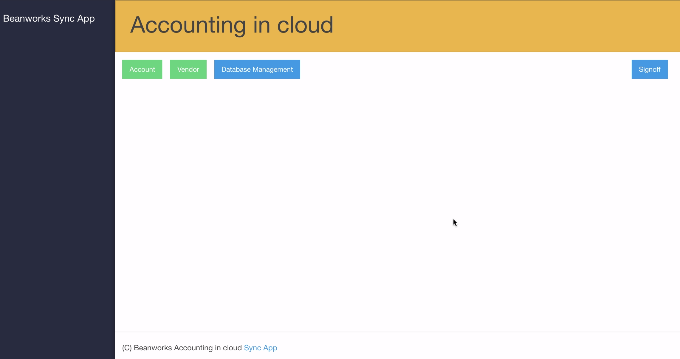Image resolution: width=680 pixels, height=359 pixels.
Task: Click the word 'Accounting' in large heading
Action: click(x=188, y=25)
